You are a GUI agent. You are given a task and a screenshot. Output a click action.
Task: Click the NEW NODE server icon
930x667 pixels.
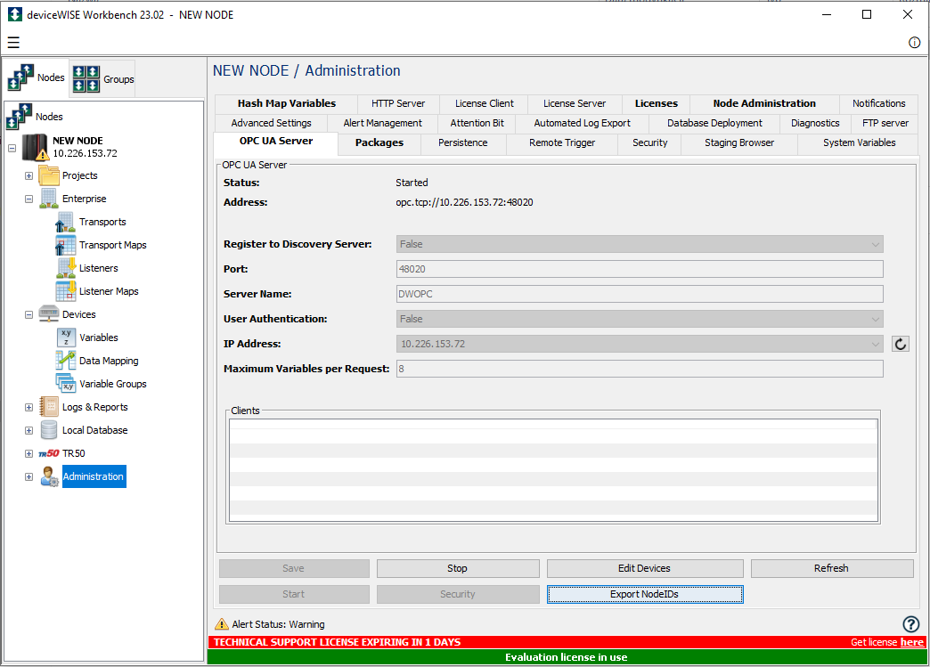click(x=35, y=147)
